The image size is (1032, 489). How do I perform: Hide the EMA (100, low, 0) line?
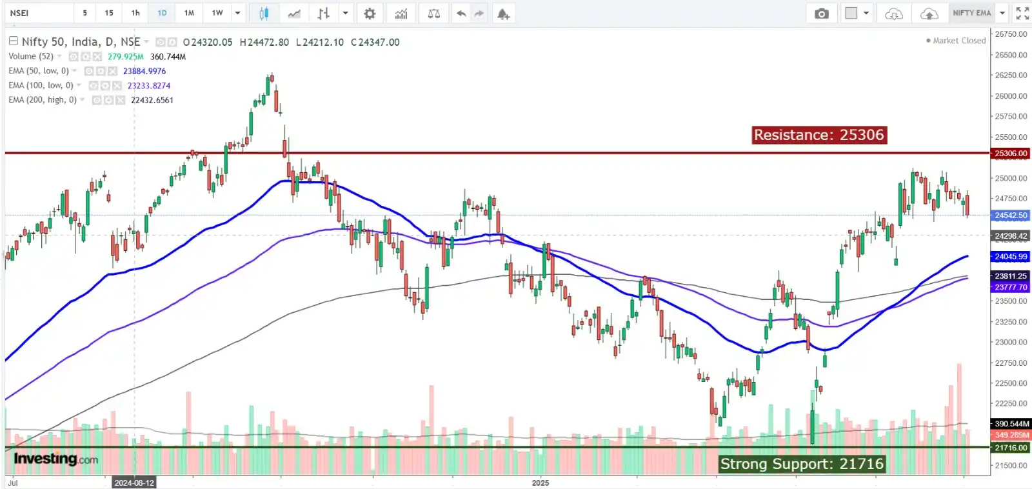(94, 86)
